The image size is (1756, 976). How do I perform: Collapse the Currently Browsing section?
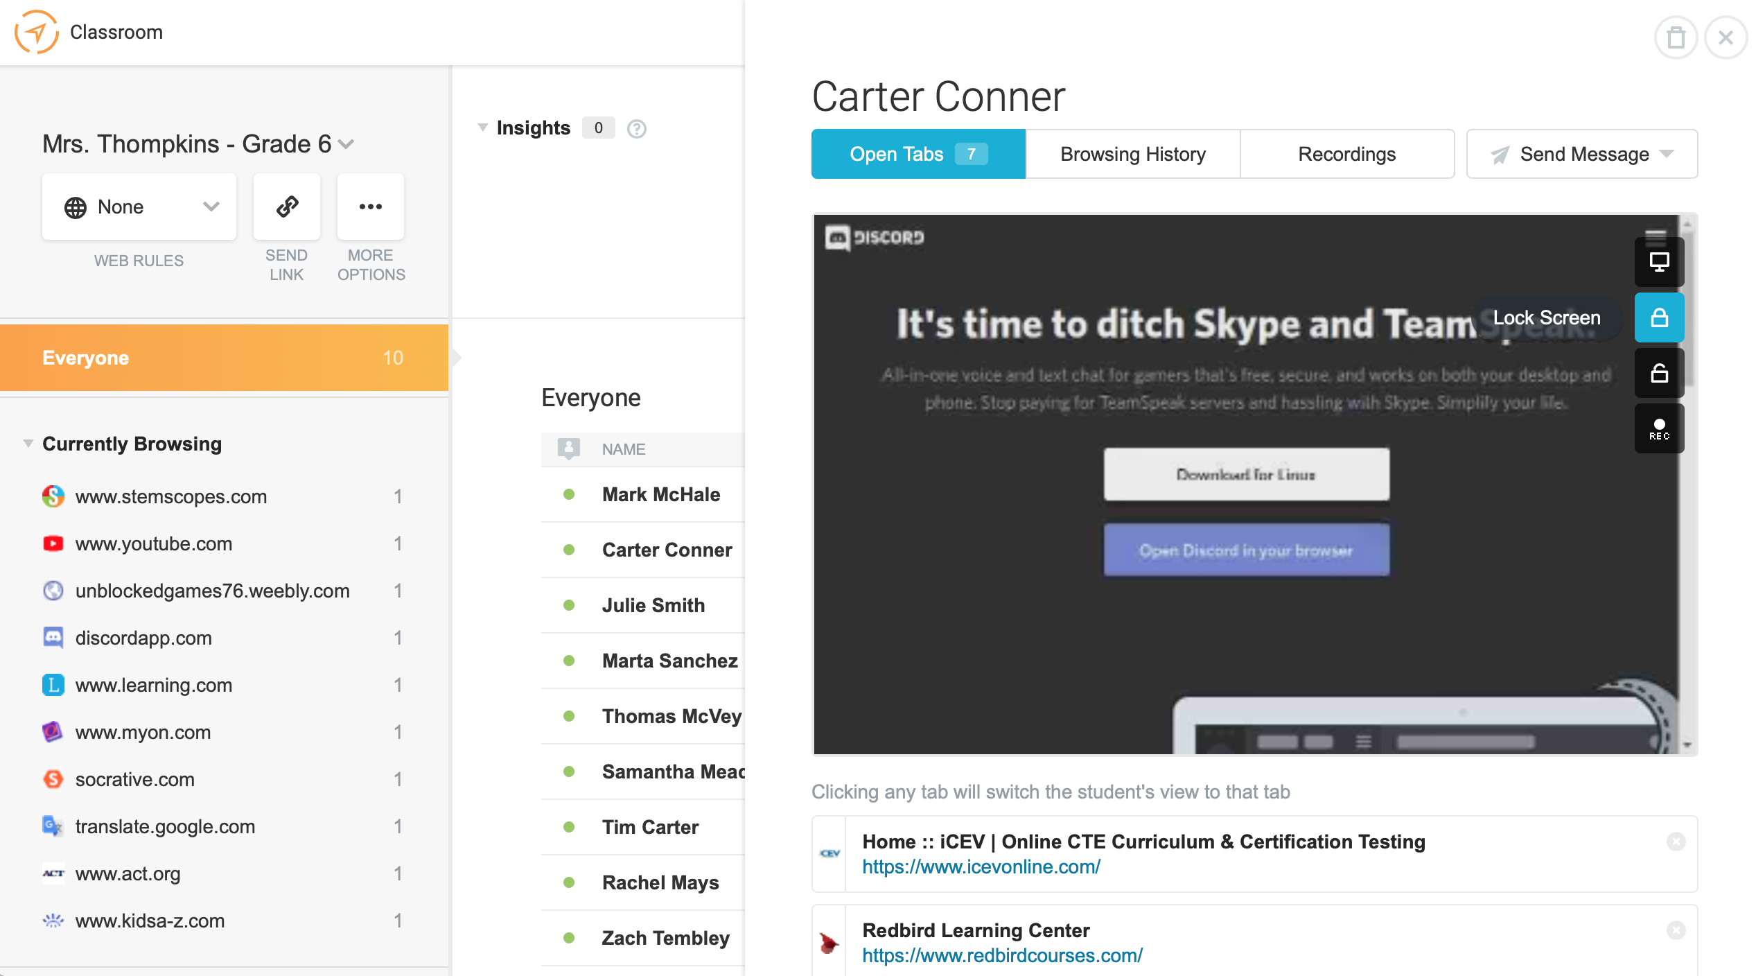pyautogui.click(x=28, y=444)
